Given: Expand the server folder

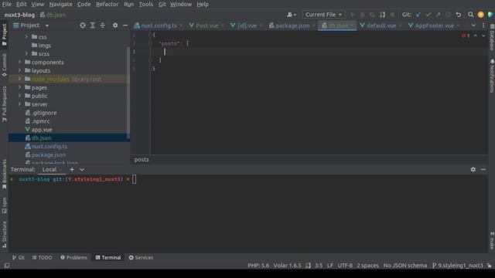Looking at the screenshot, I should point(19,104).
